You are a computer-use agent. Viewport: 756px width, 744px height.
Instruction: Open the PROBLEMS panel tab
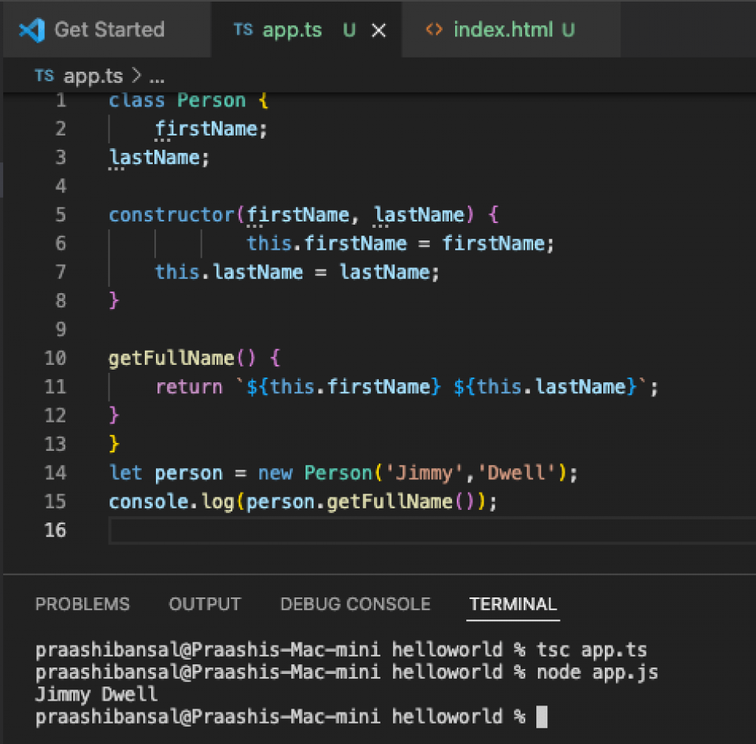(x=83, y=604)
